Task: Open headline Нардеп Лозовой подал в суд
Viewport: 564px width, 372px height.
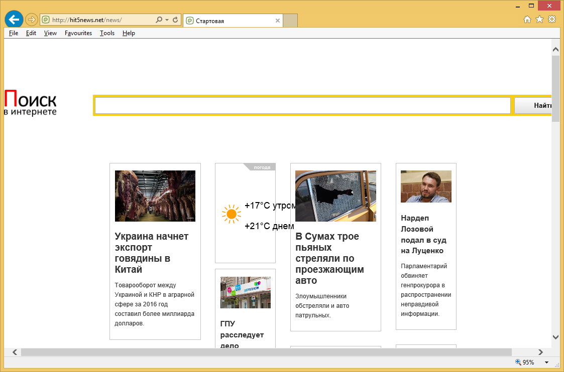Action: pyautogui.click(x=424, y=234)
